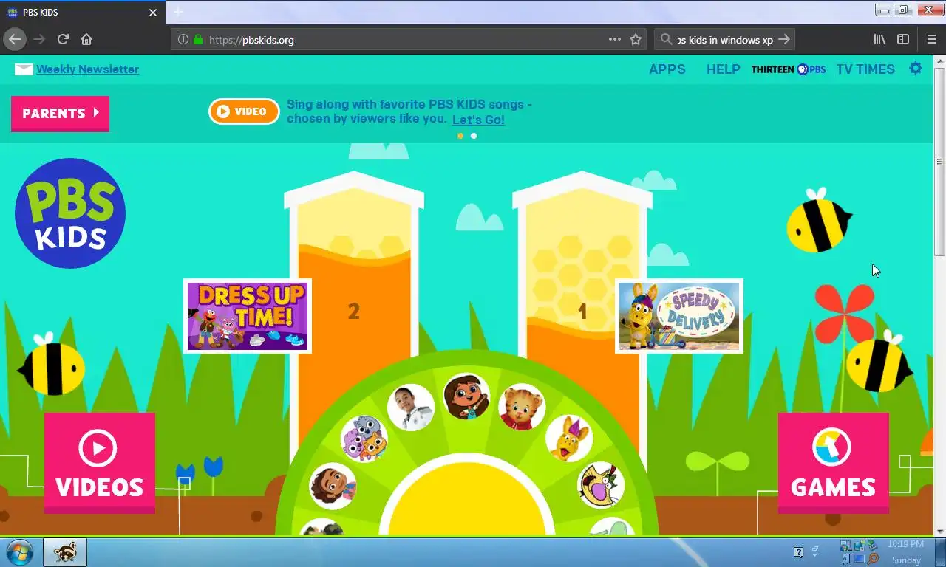Open the Weekly Newsletter link

pos(87,69)
